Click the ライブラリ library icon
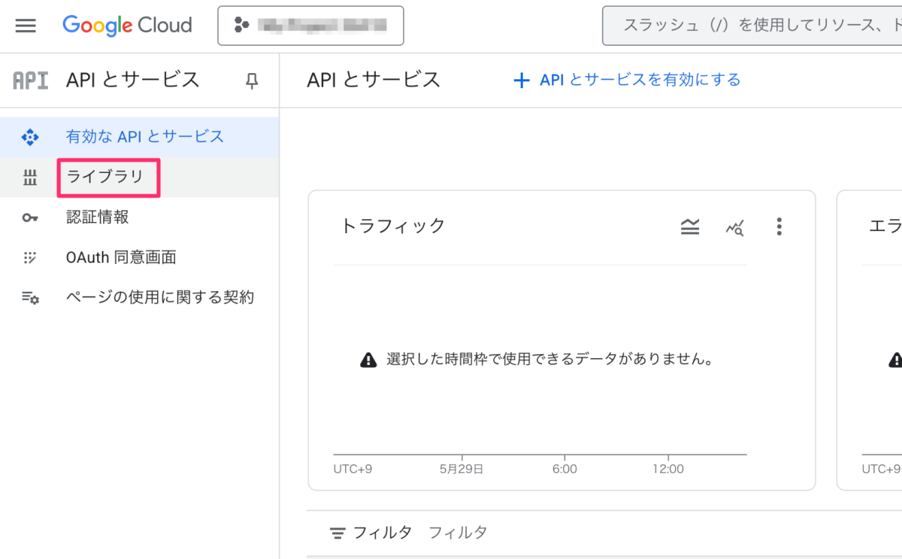 pos(30,178)
